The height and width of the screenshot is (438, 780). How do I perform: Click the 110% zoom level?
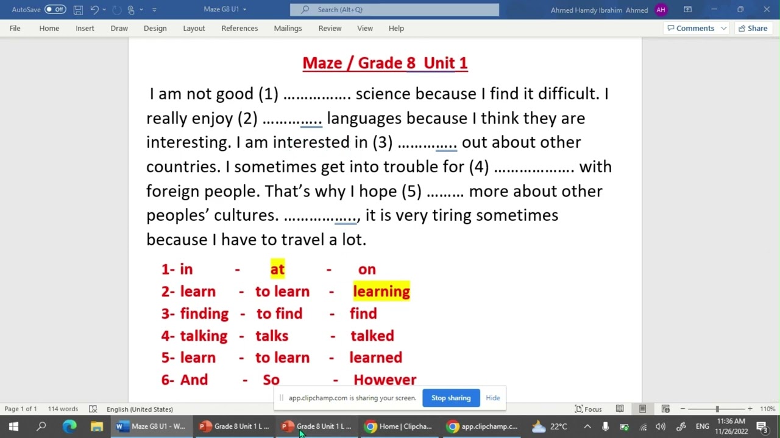point(767,409)
